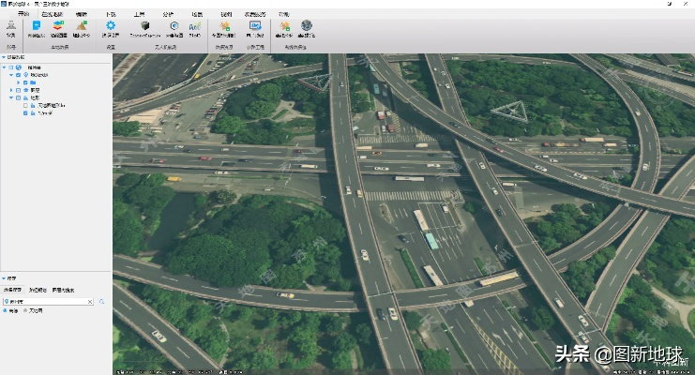Clear the search box with X button
Image resolution: width=695 pixels, height=375 pixels.
click(90, 302)
